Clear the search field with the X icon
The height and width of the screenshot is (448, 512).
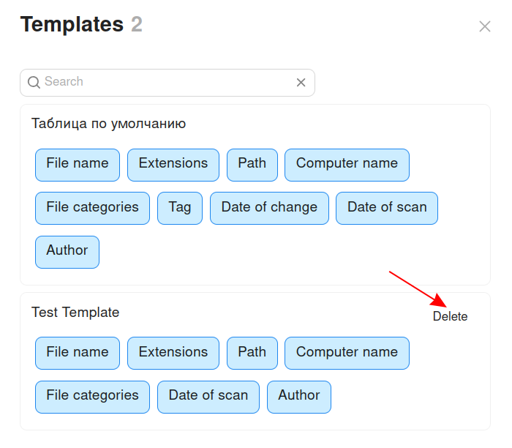point(301,83)
